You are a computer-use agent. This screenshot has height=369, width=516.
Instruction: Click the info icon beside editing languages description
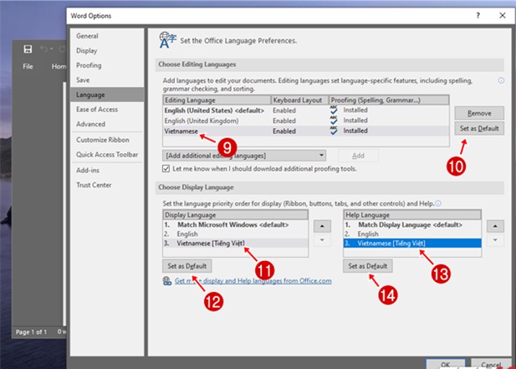click(x=501, y=81)
